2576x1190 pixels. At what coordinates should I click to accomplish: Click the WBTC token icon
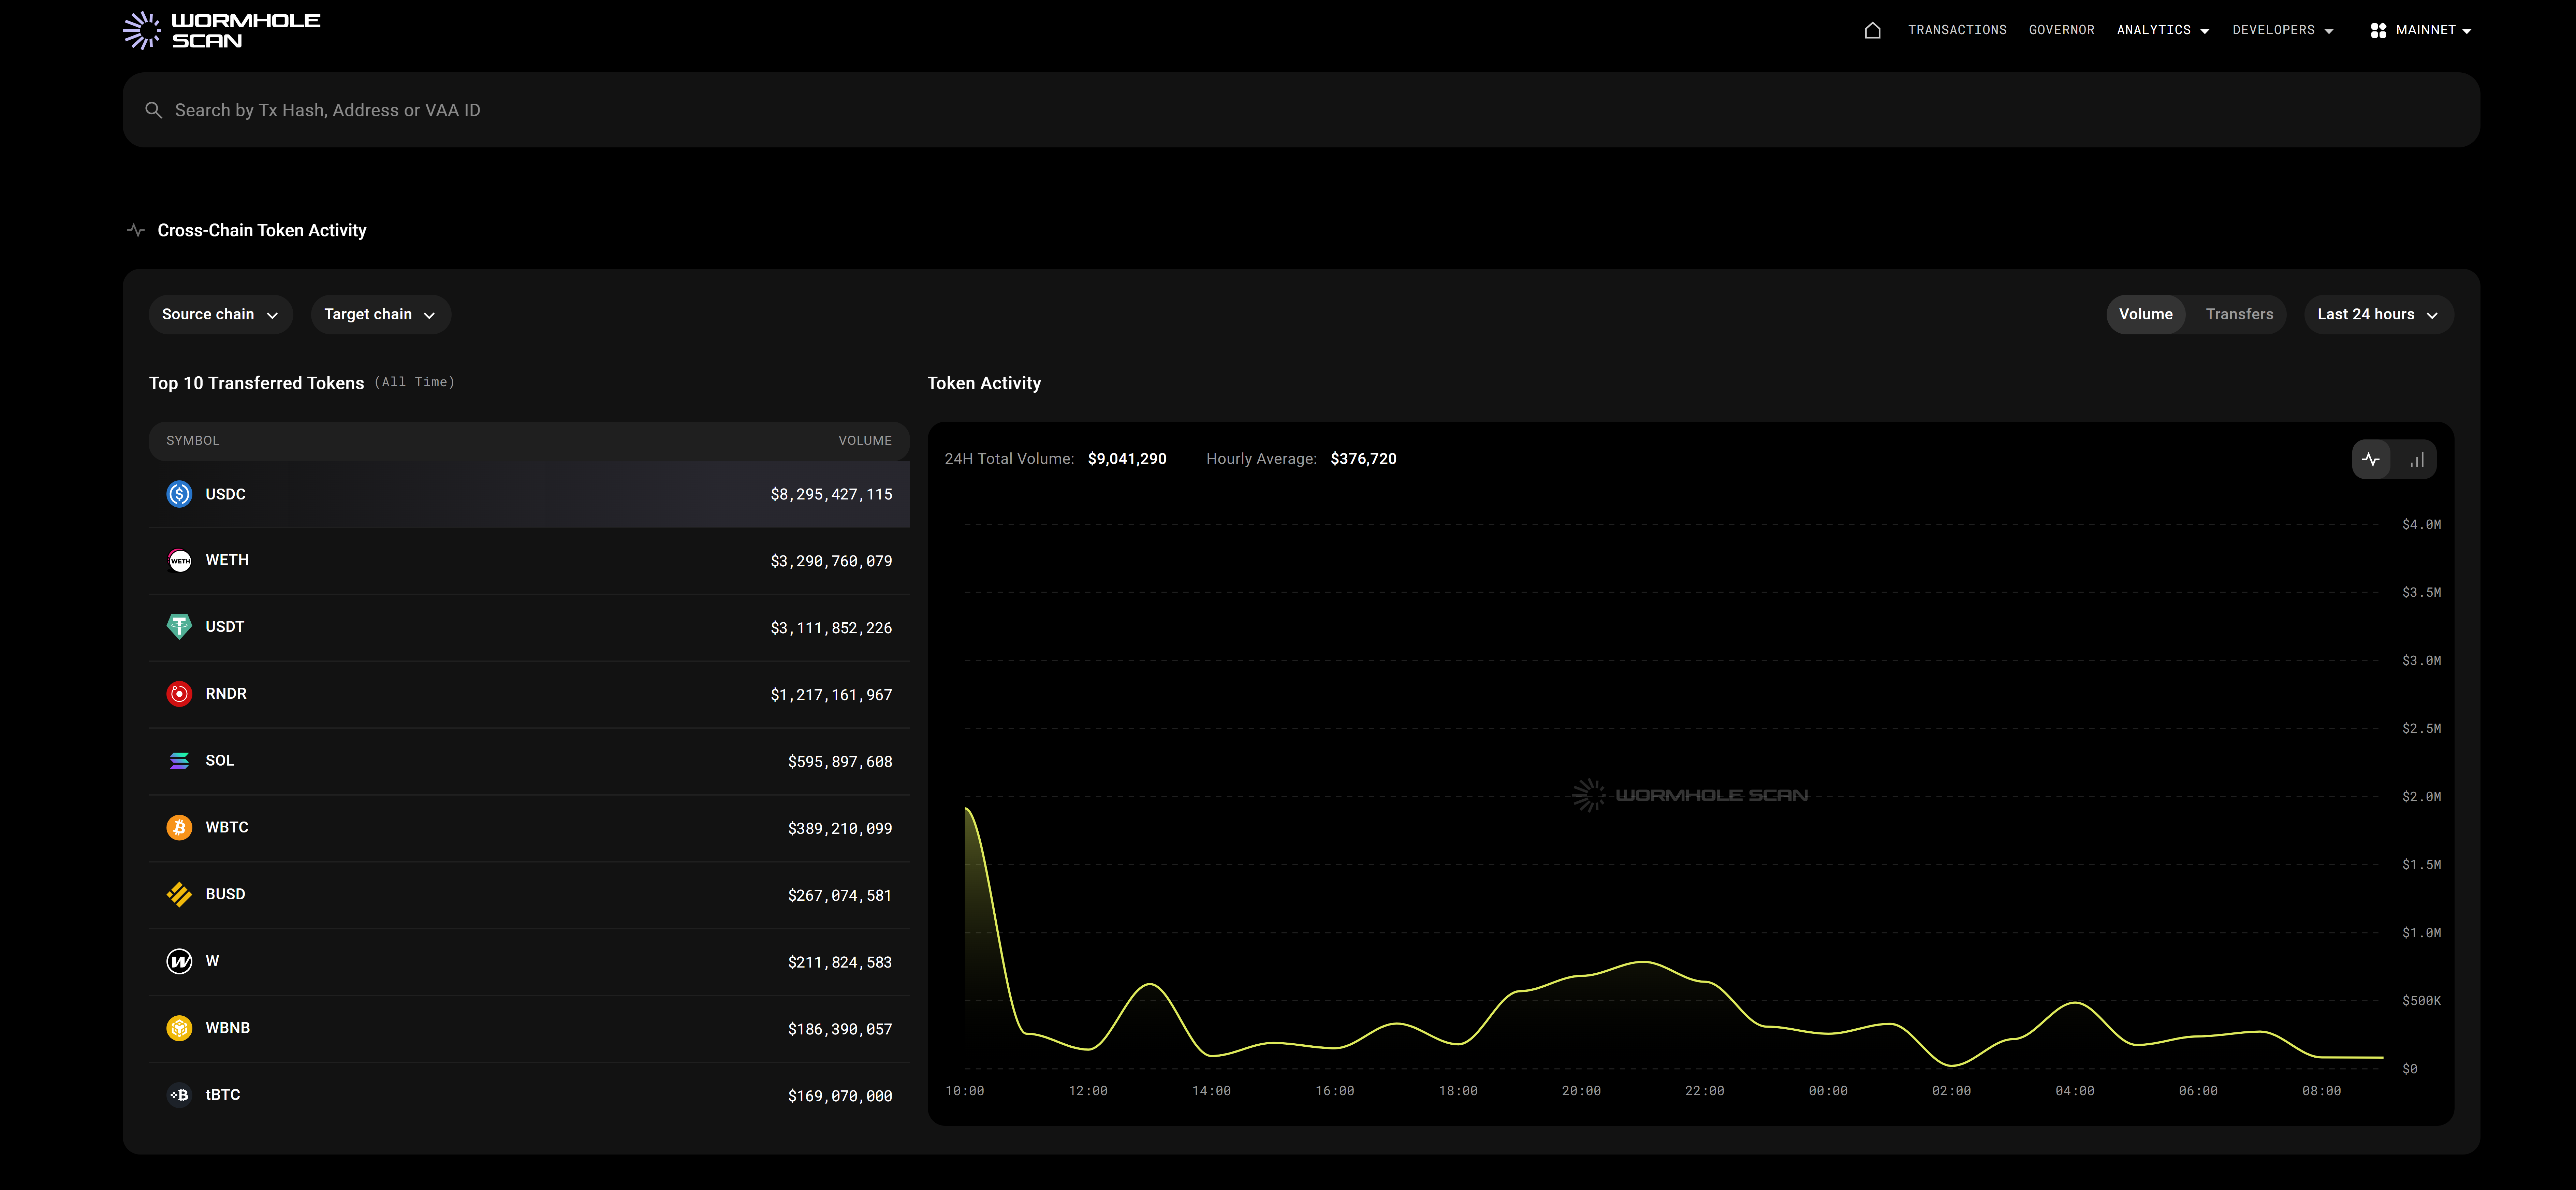pyautogui.click(x=179, y=828)
